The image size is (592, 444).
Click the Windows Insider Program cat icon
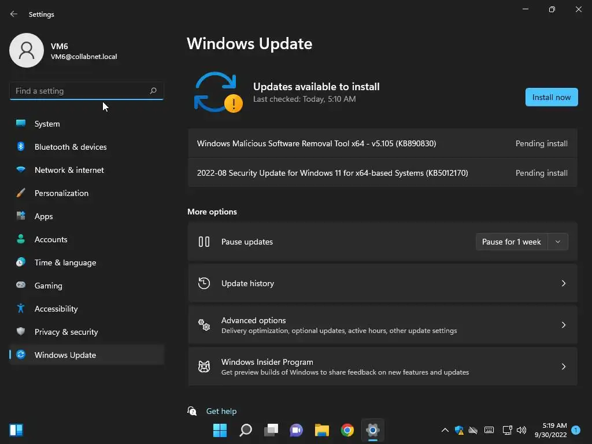point(204,366)
